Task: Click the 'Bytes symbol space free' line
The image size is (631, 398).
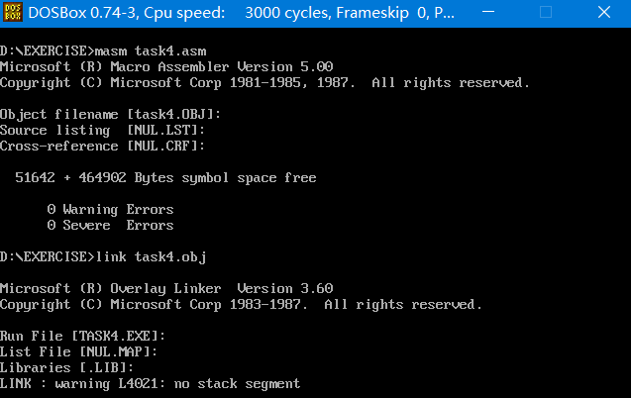Action: [x=165, y=177]
